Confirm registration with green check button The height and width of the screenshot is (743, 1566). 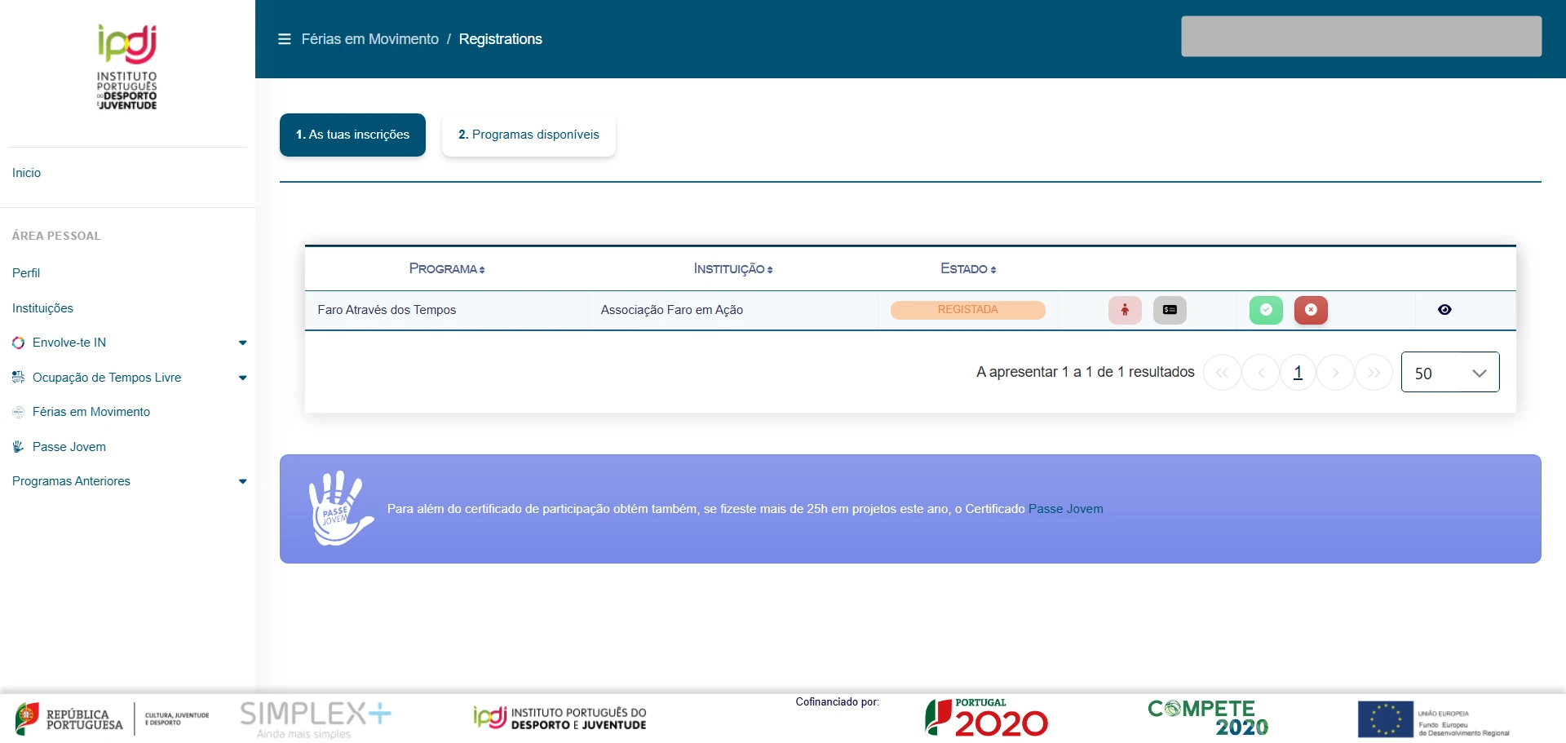tap(1266, 310)
